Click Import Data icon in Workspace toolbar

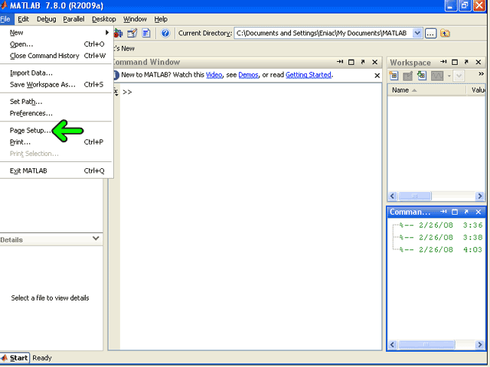click(x=422, y=75)
